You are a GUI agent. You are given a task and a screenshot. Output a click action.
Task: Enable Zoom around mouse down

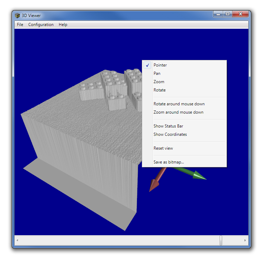(178, 112)
